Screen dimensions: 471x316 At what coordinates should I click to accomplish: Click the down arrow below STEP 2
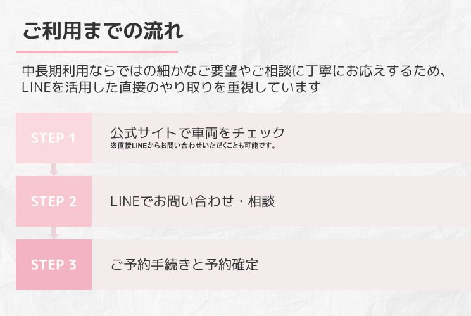click(x=54, y=232)
